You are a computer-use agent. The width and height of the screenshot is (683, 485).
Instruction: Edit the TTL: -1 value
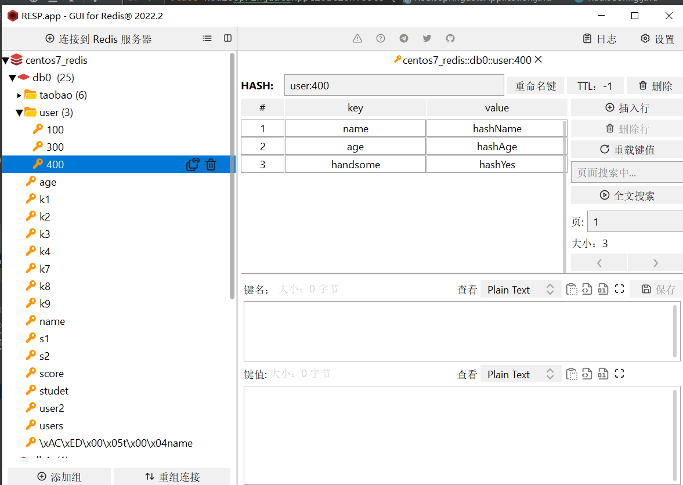(x=595, y=86)
